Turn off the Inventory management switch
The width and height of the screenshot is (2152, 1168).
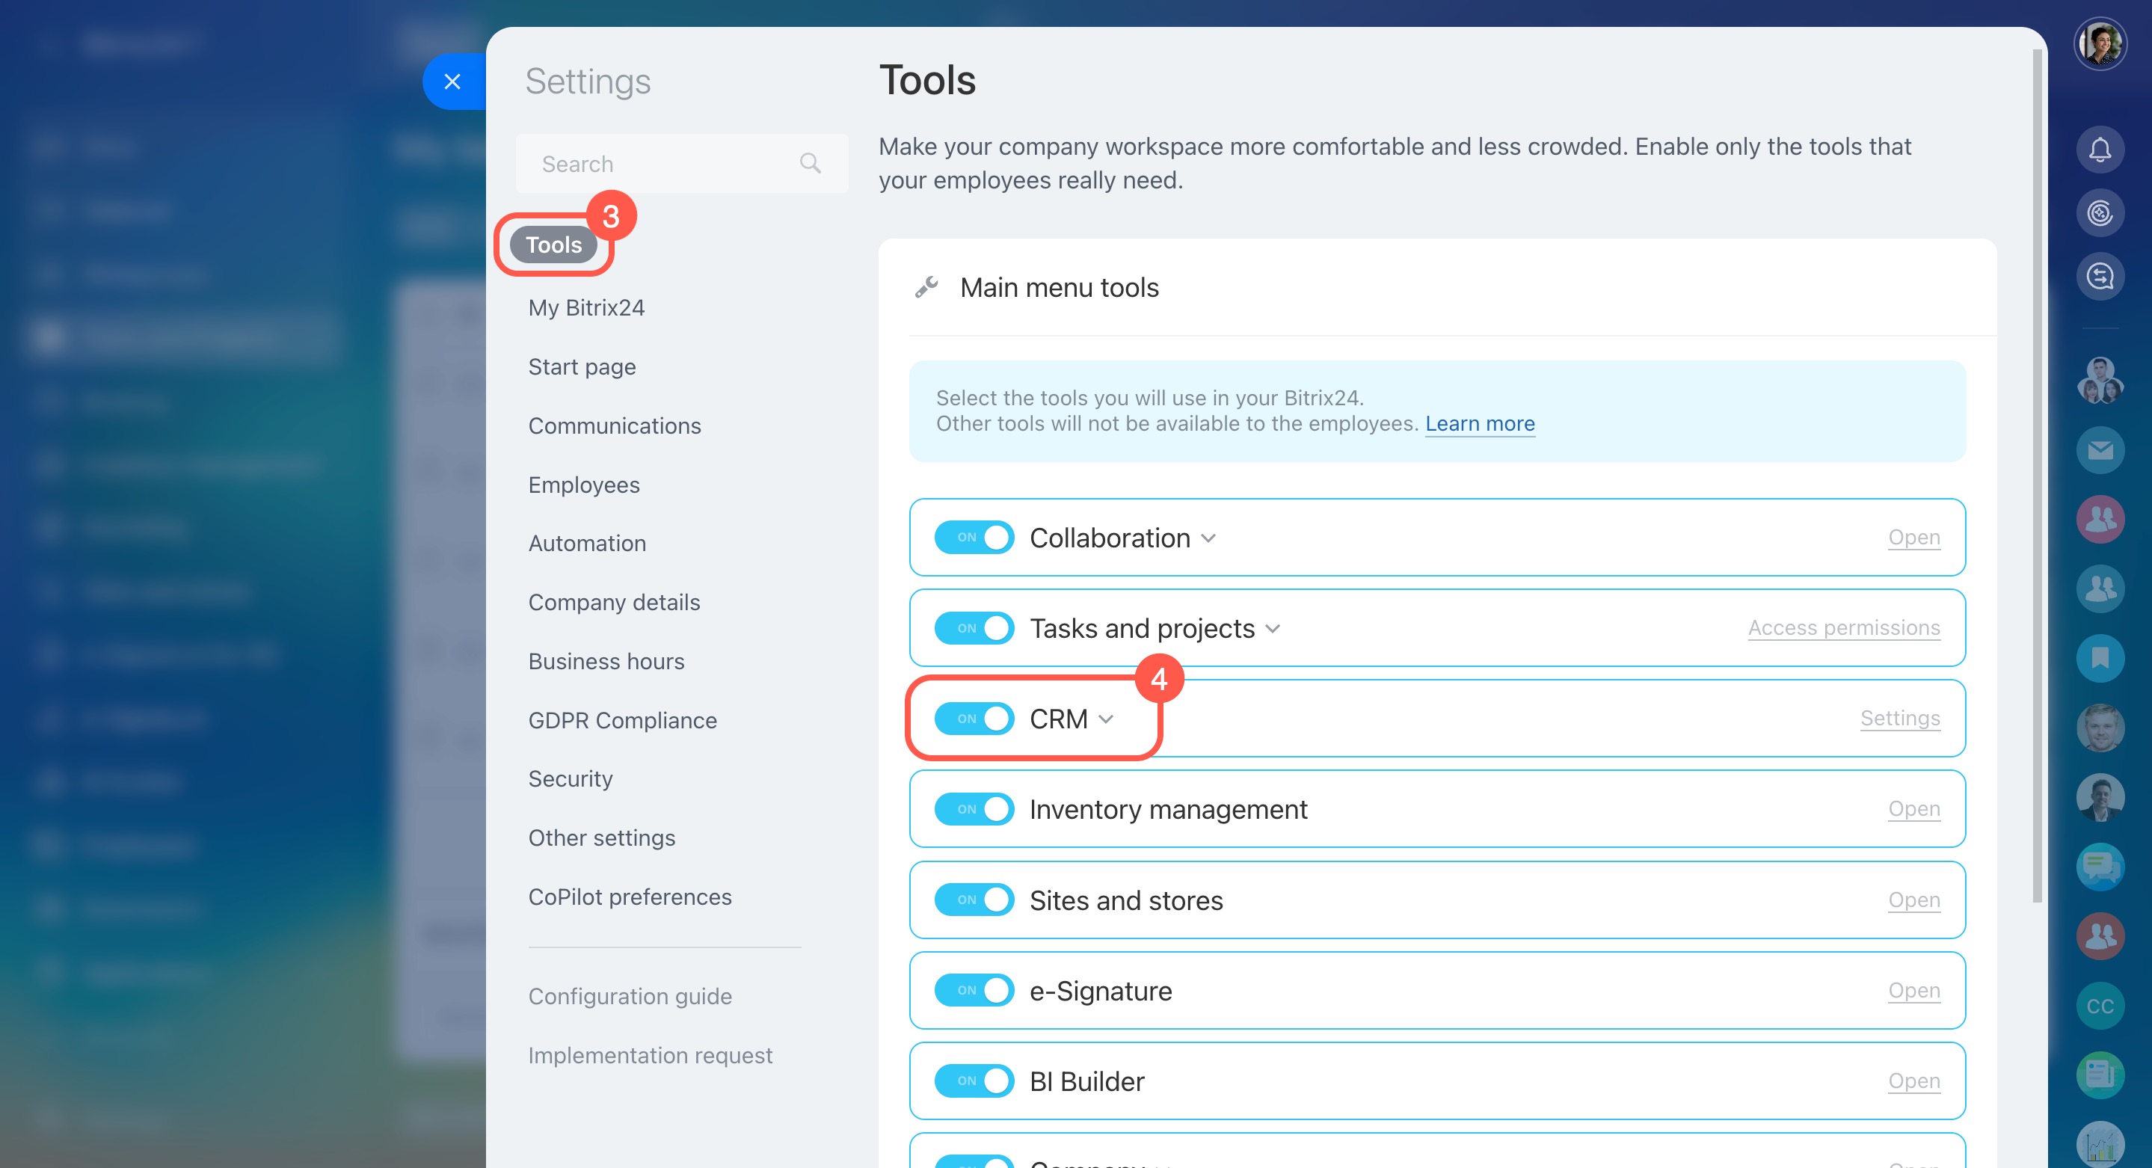(974, 809)
